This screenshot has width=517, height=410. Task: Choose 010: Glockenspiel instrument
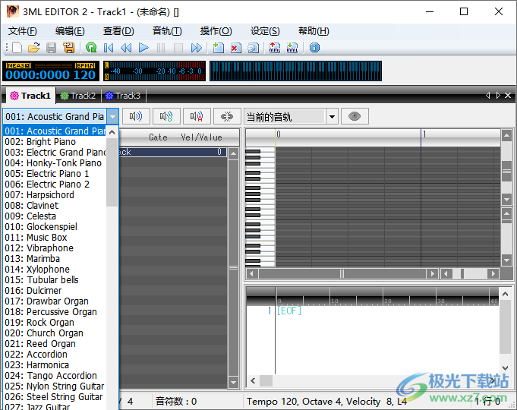pos(55,226)
